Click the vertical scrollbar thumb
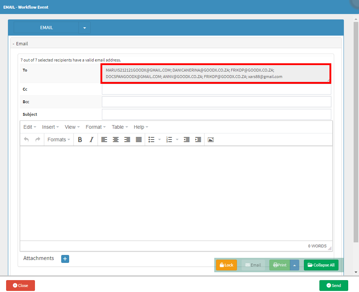Viewport: 359px width, 292px height. click(356, 132)
